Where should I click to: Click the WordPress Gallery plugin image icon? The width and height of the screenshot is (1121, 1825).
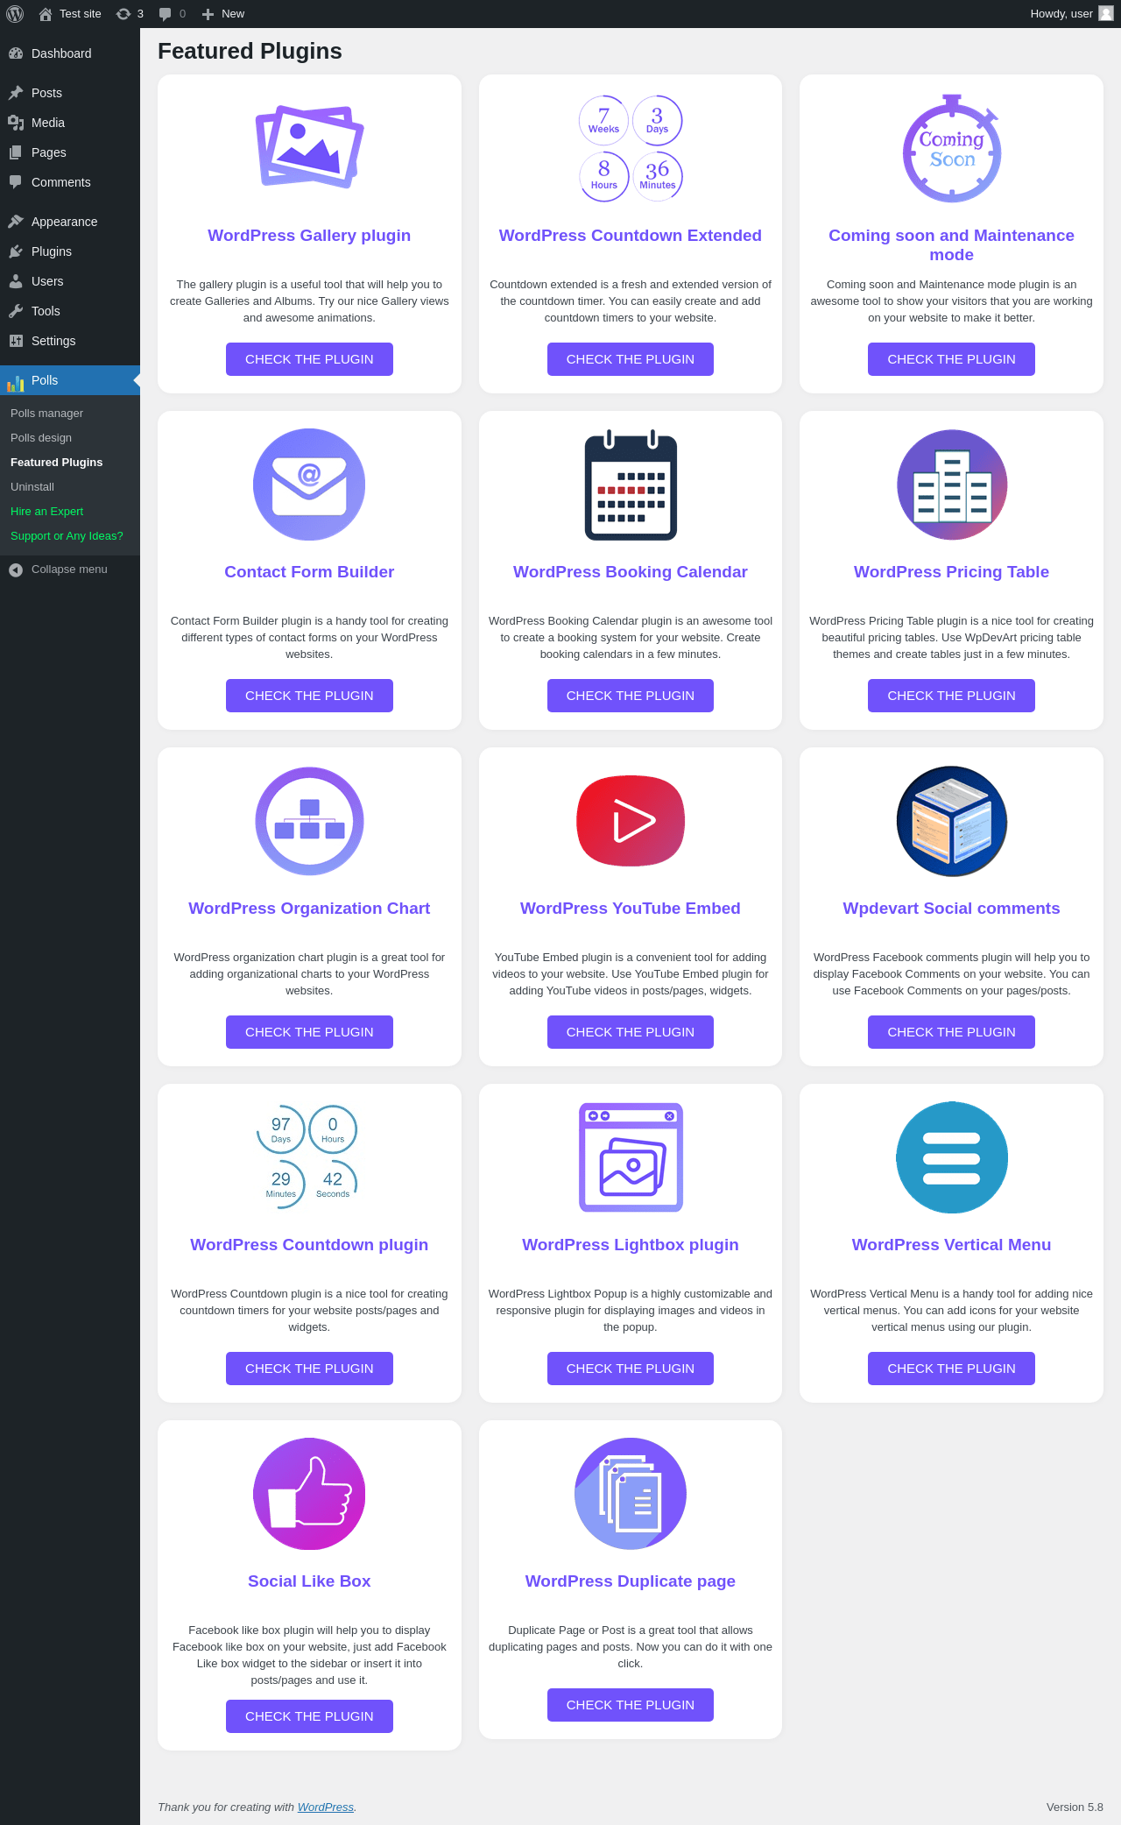[x=309, y=146]
